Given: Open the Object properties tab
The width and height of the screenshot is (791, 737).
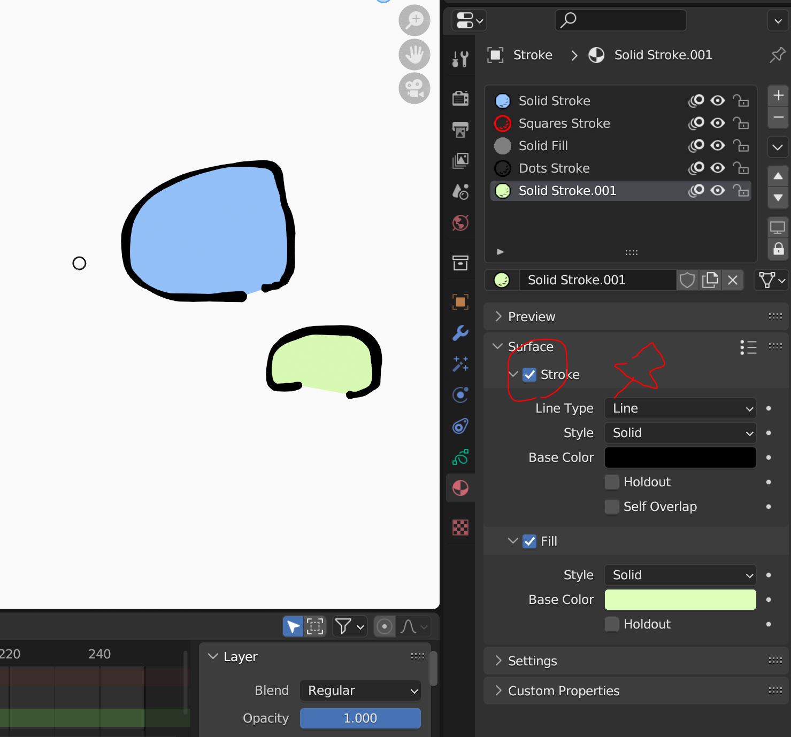Looking at the screenshot, I should 460,302.
